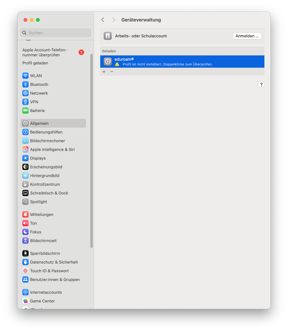The width and height of the screenshot is (288, 332).
Task: Click the sidebar scrollbar
Action: point(91,150)
